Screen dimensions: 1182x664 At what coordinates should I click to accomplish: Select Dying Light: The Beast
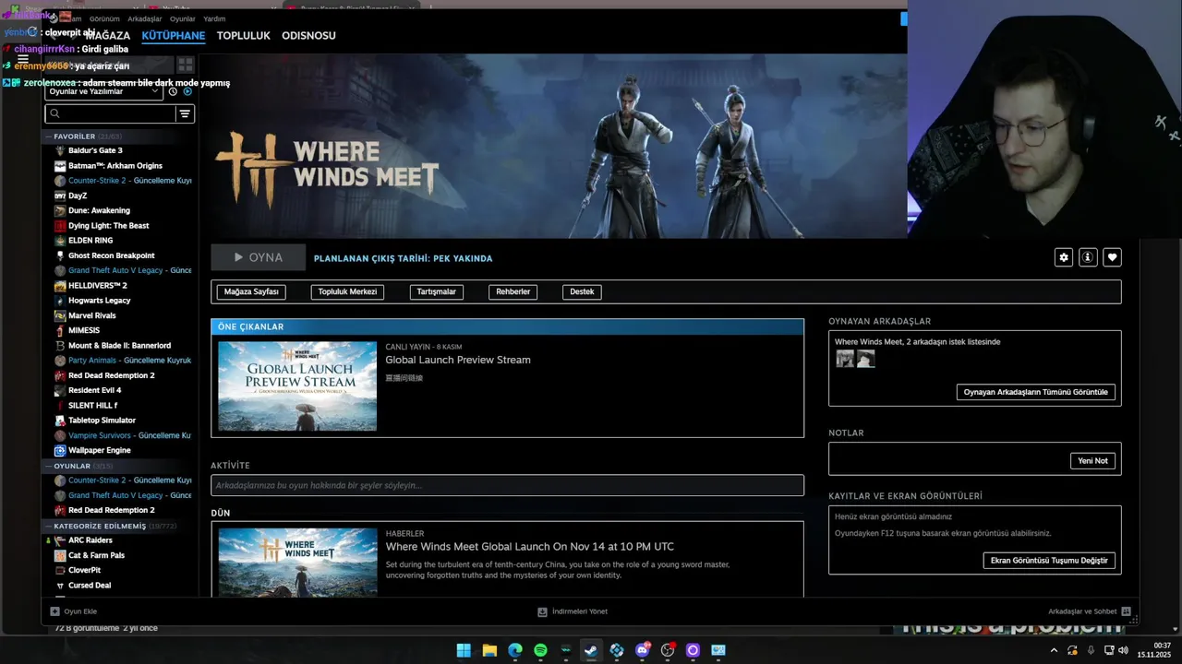(108, 225)
